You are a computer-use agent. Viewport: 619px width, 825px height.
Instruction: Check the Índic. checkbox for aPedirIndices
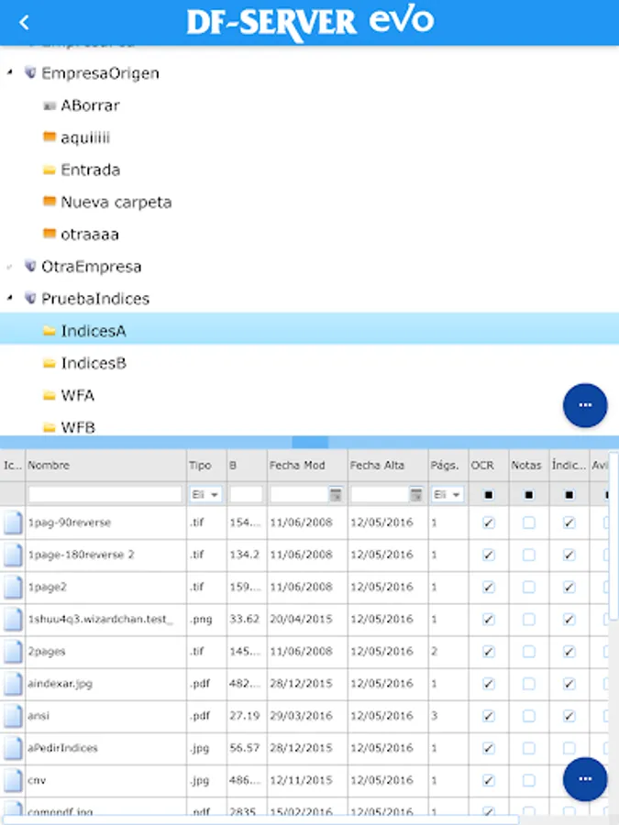[569, 748]
